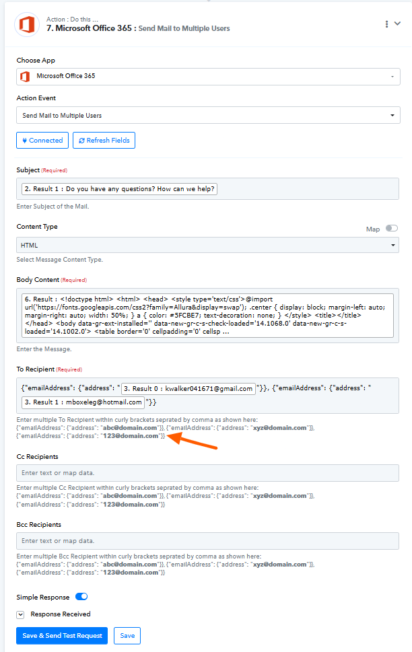The image size is (412, 652).
Task: Click the Refresh Fields button
Action: pos(104,140)
